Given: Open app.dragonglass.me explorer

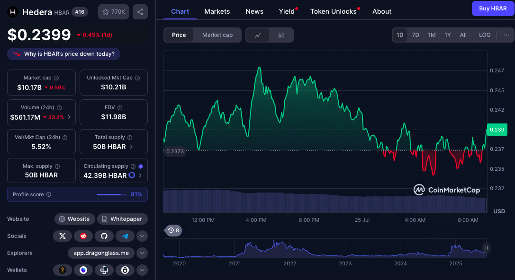Looking at the screenshot, I should coord(101,253).
